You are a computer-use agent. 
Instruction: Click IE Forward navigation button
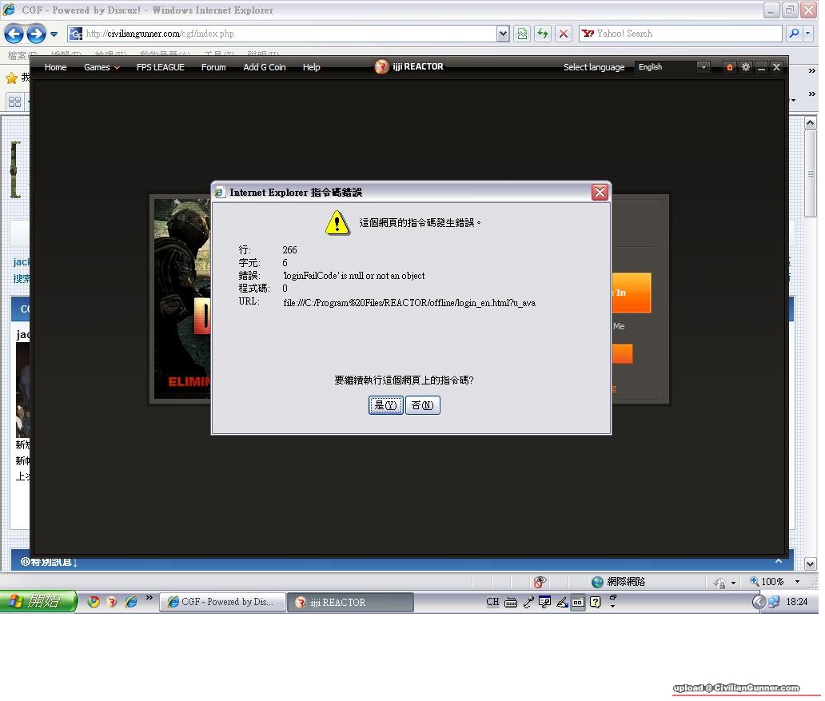click(x=35, y=34)
